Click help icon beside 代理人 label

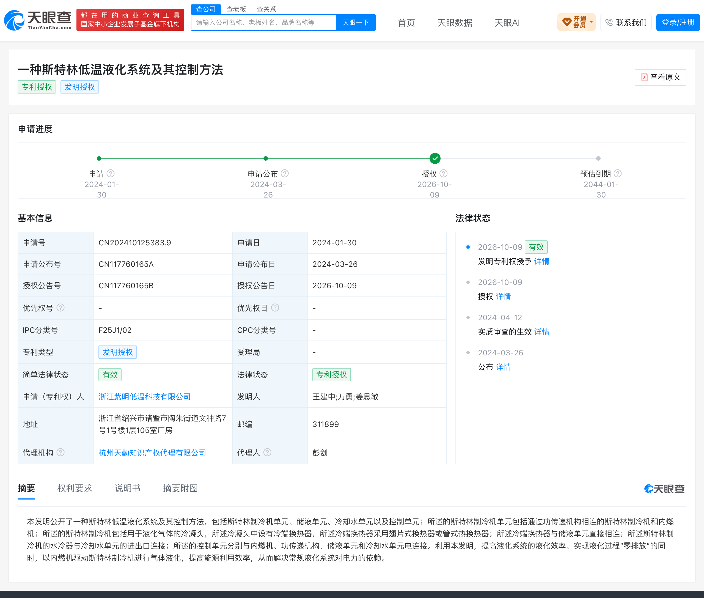click(267, 452)
